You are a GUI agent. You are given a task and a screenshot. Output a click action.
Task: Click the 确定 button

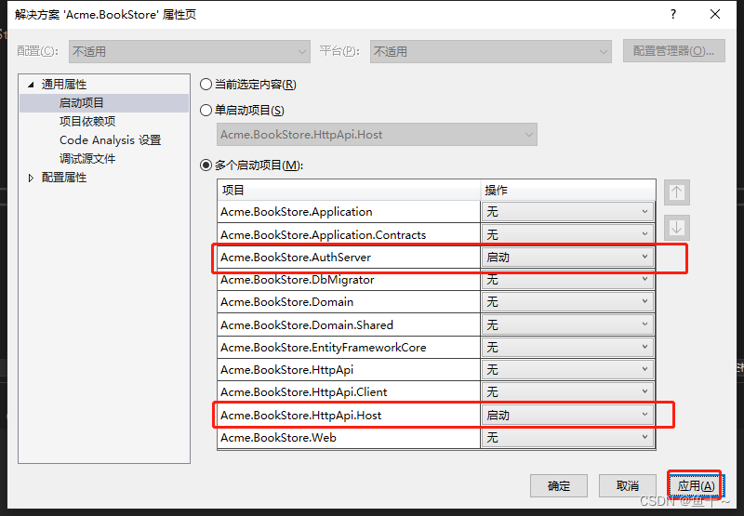coord(559,486)
